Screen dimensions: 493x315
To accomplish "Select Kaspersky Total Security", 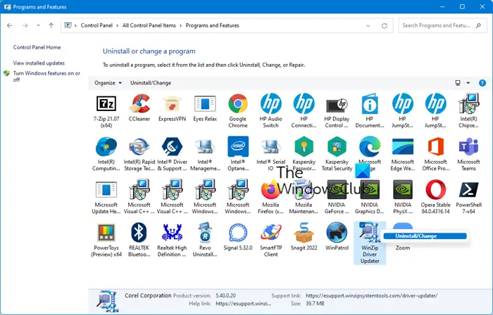I will click(x=337, y=154).
